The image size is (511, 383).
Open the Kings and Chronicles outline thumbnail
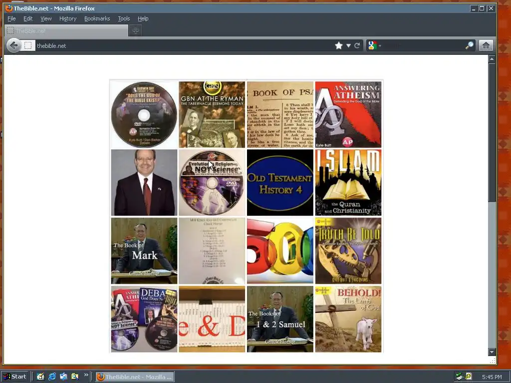pyautogui.click(x=212, y=251)
